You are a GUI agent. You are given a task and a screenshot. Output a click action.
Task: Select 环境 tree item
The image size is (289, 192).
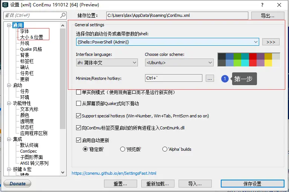tap(24, 97)
